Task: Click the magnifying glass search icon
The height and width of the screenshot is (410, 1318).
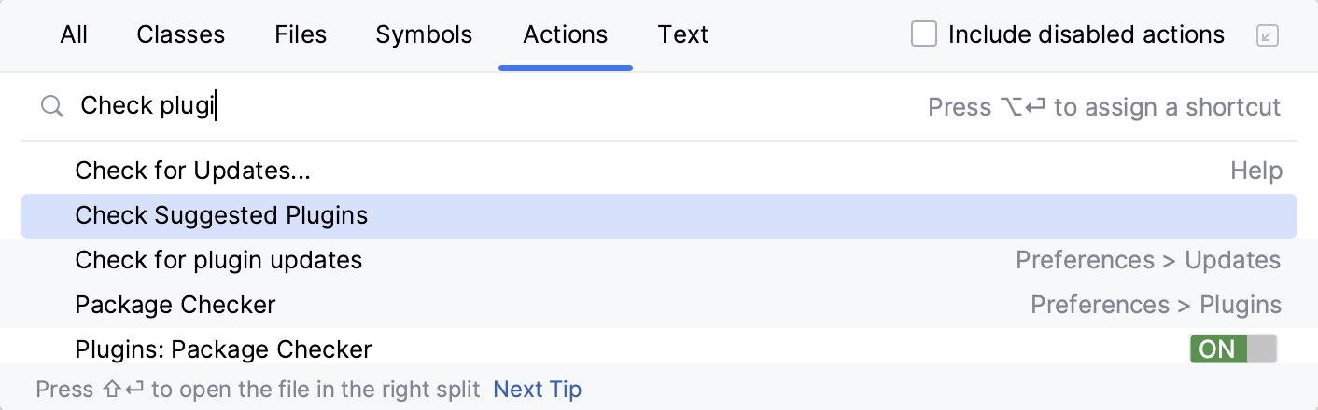Action: point(51,106)
